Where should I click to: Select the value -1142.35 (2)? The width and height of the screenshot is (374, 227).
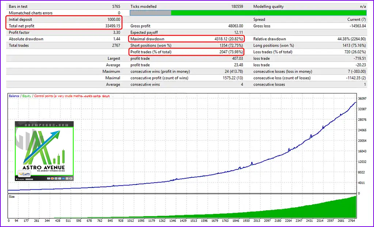click(356, 78)
